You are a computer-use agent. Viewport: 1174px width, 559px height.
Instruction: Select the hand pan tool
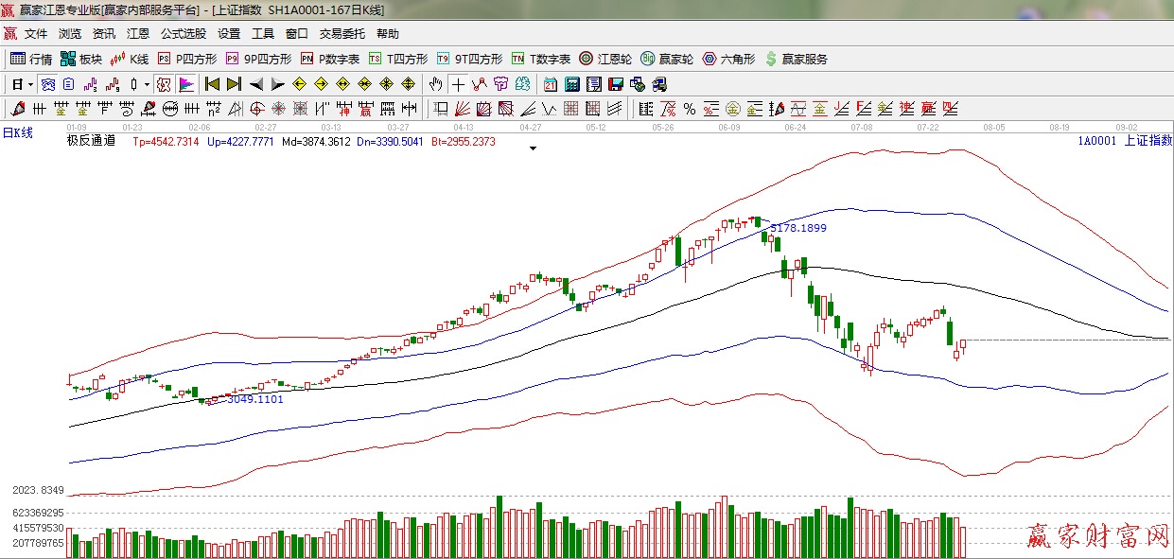point(435,84)
